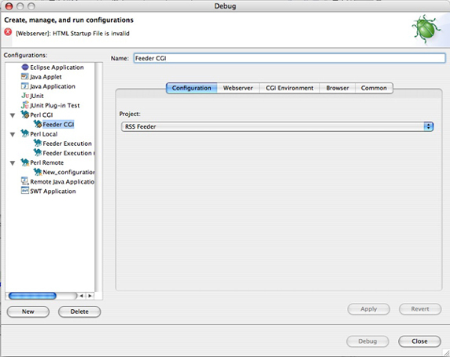Click the red close window button
The image size is (450, 357).
point(9,6)
